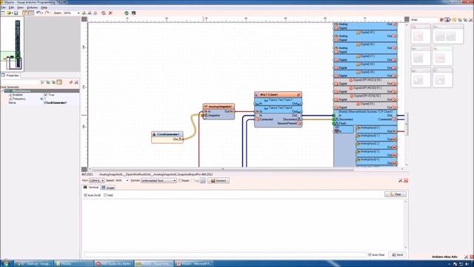Open the Port COM dropdown

(102, 181)
